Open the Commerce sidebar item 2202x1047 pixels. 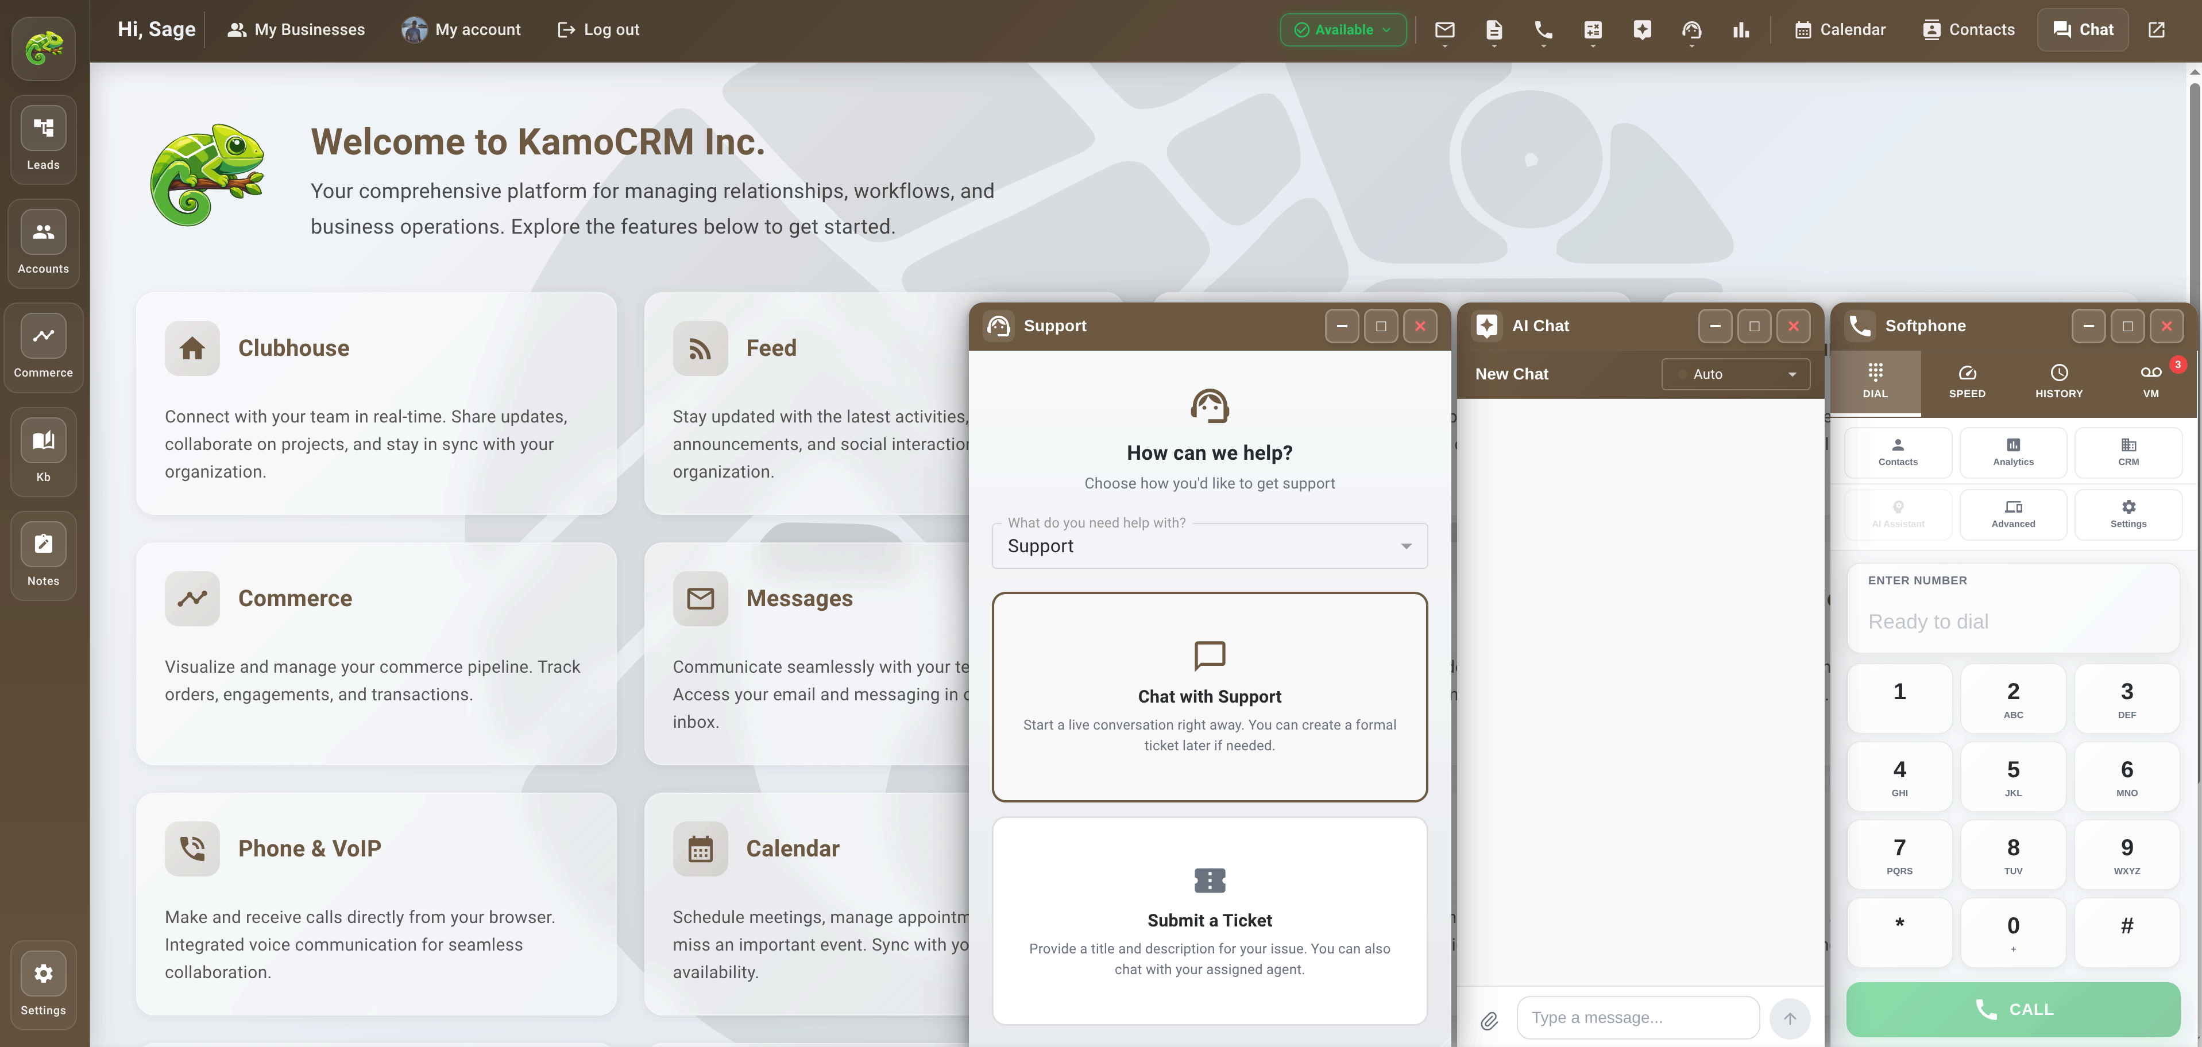click(44, 348)
